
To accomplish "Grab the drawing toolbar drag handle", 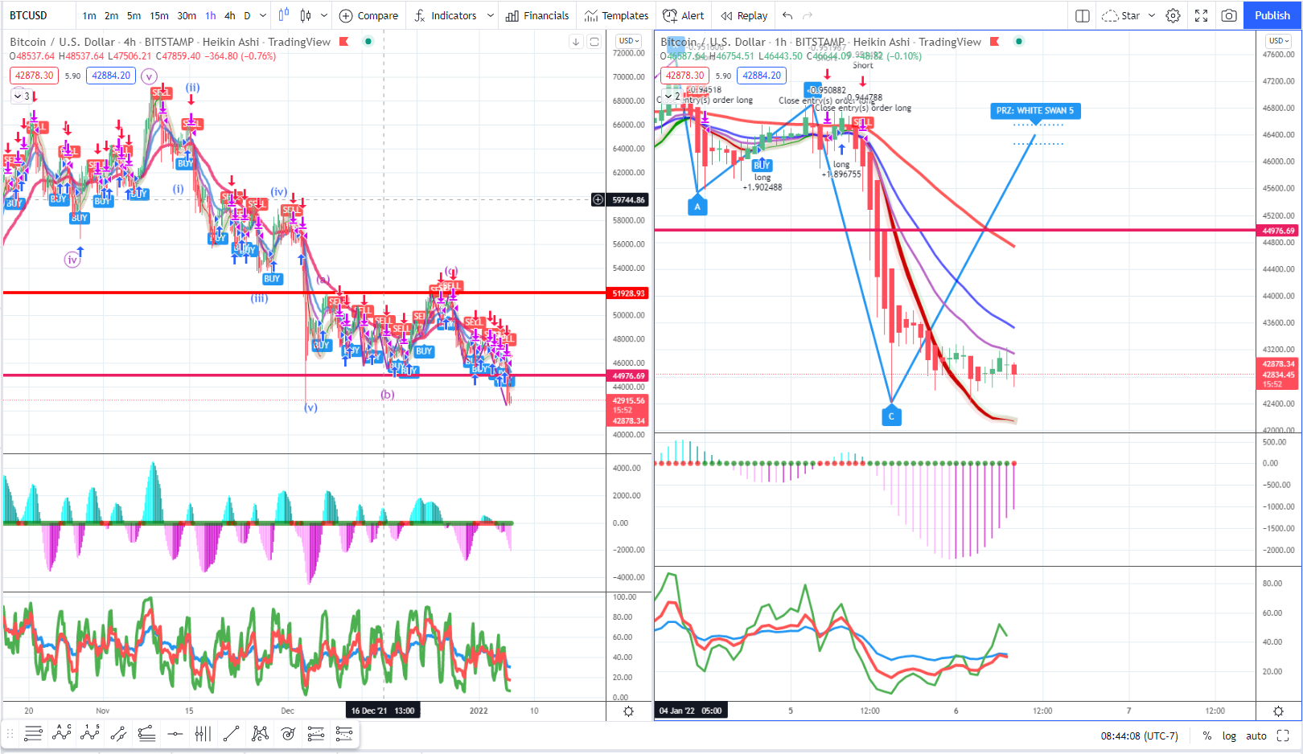I will coord(10,733).
